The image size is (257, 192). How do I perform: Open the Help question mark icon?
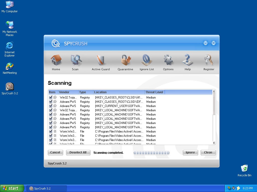pos(187,61)
